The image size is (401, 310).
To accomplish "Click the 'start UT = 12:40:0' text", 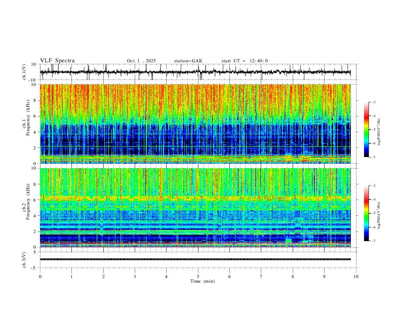I will pyautogui.click(x=245, y=61).
